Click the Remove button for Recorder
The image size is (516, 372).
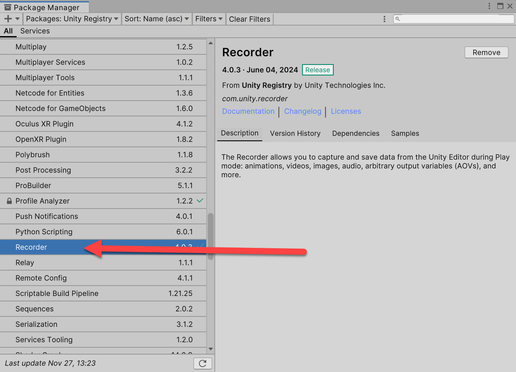486,52
